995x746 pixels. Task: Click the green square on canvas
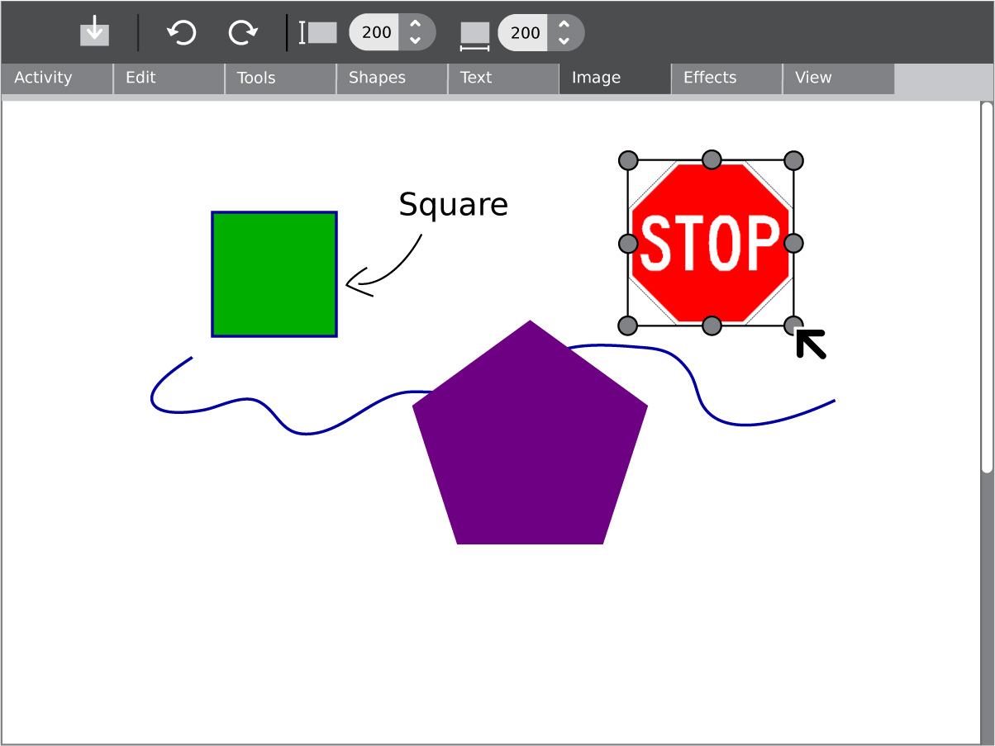pos(274,274)
